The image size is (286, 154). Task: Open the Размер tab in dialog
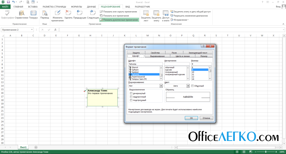click(x=204, y=56)
